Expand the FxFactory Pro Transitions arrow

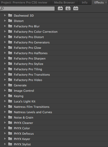tap(5, 74)
